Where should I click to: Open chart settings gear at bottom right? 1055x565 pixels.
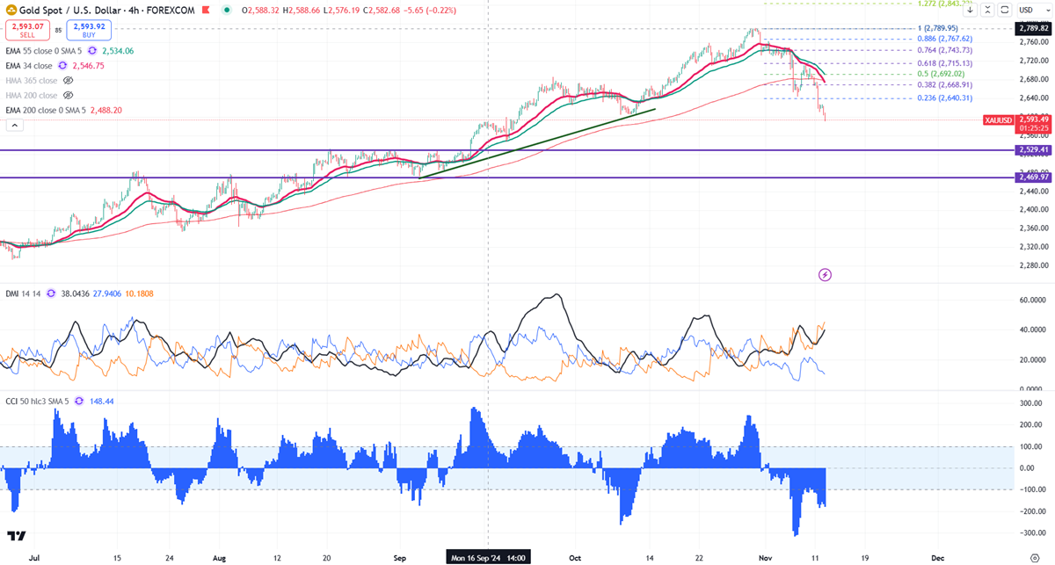click(1034, 557)
